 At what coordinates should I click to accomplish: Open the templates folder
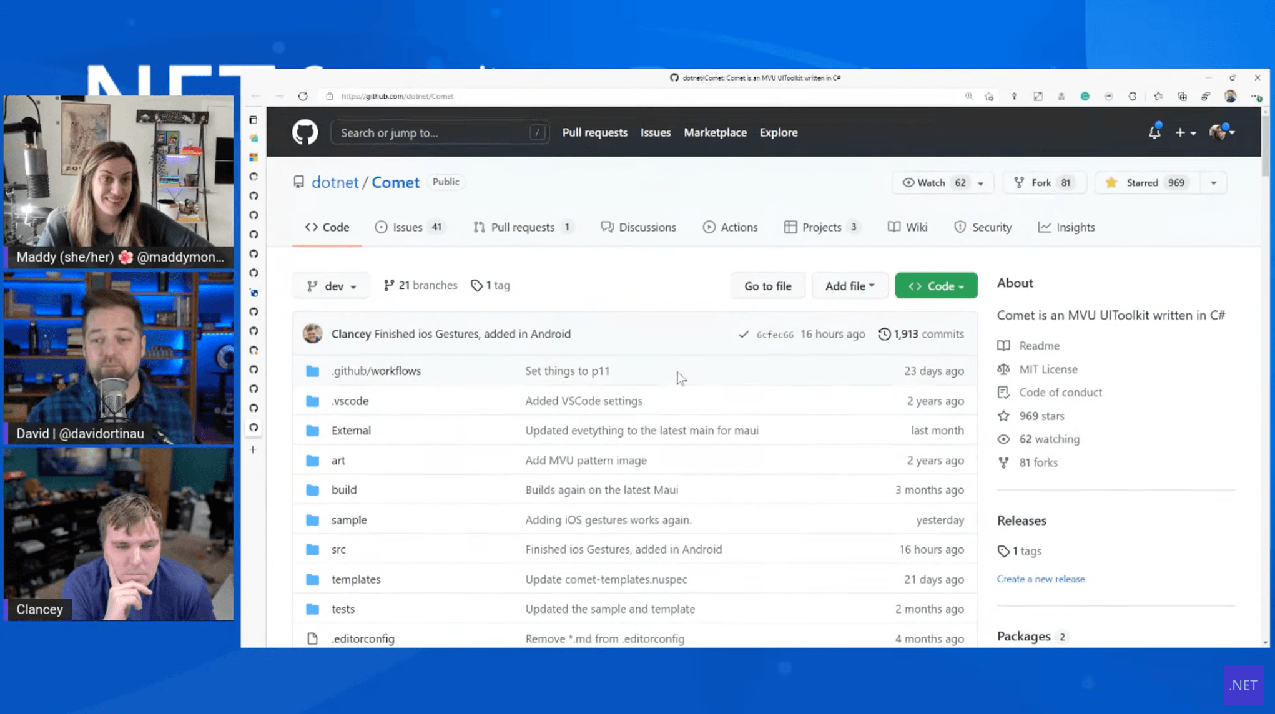pos(356,579)
